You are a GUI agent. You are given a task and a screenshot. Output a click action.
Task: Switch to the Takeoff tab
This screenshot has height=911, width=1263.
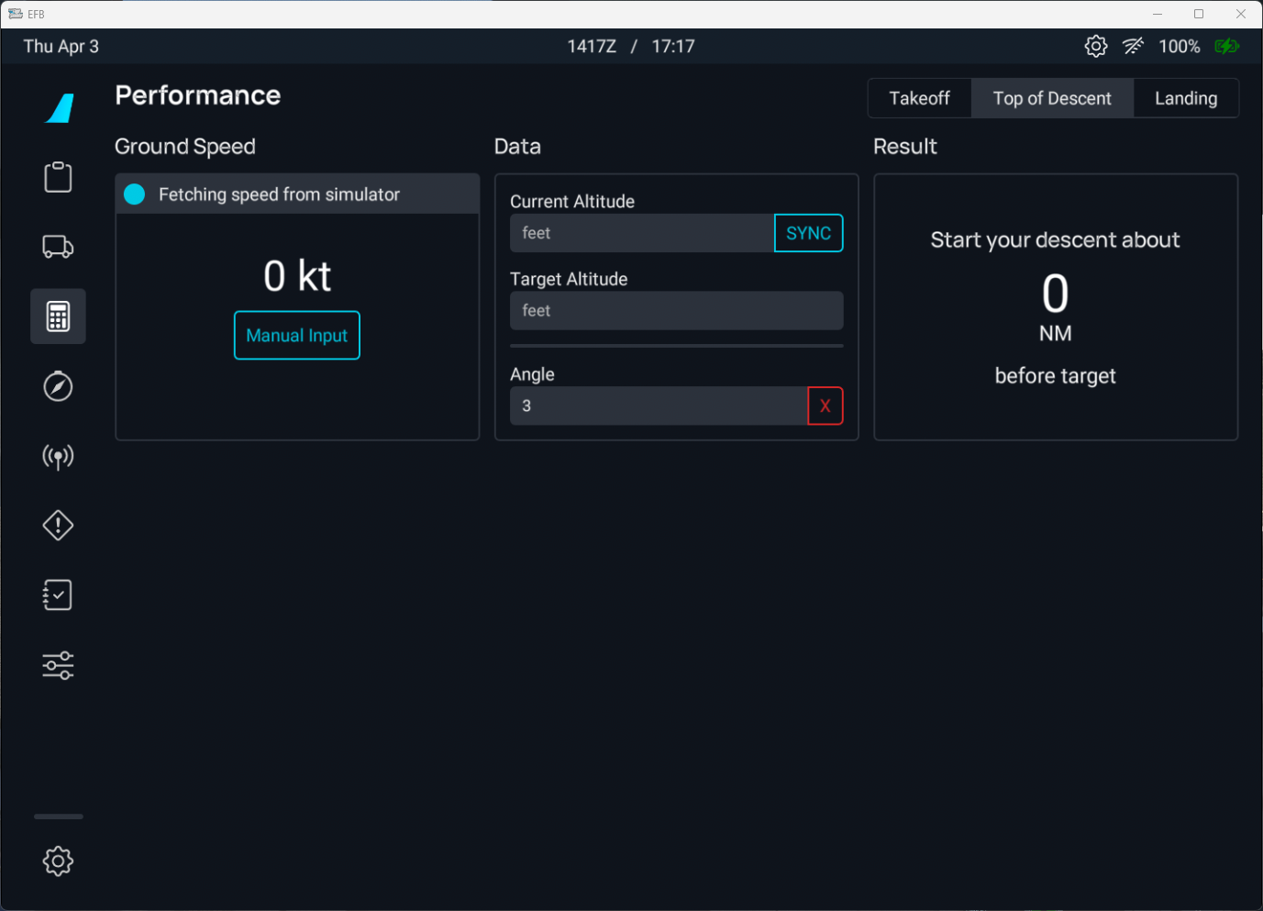[x=919, y=98]
